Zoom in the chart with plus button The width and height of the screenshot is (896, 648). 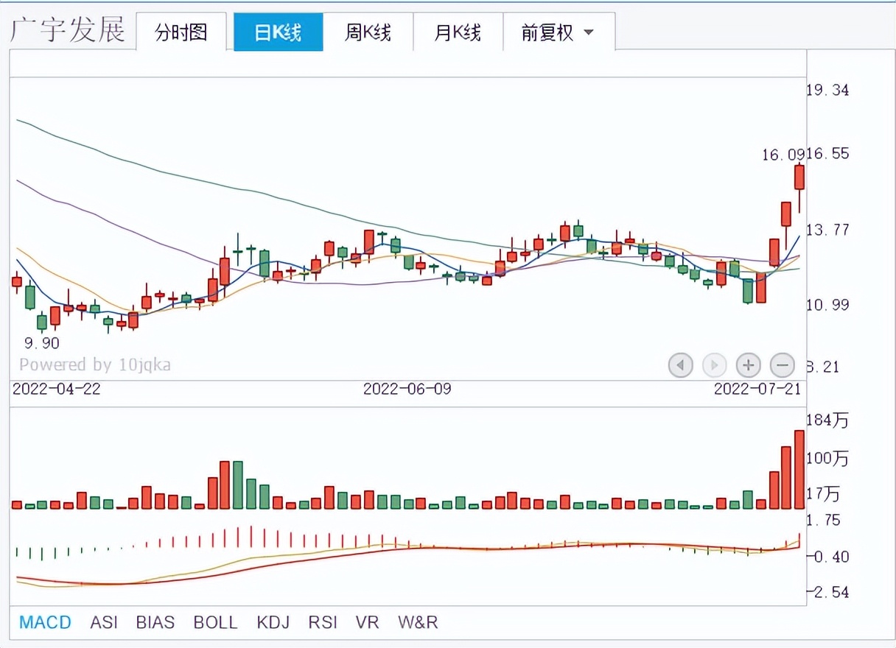click(748, 364)
